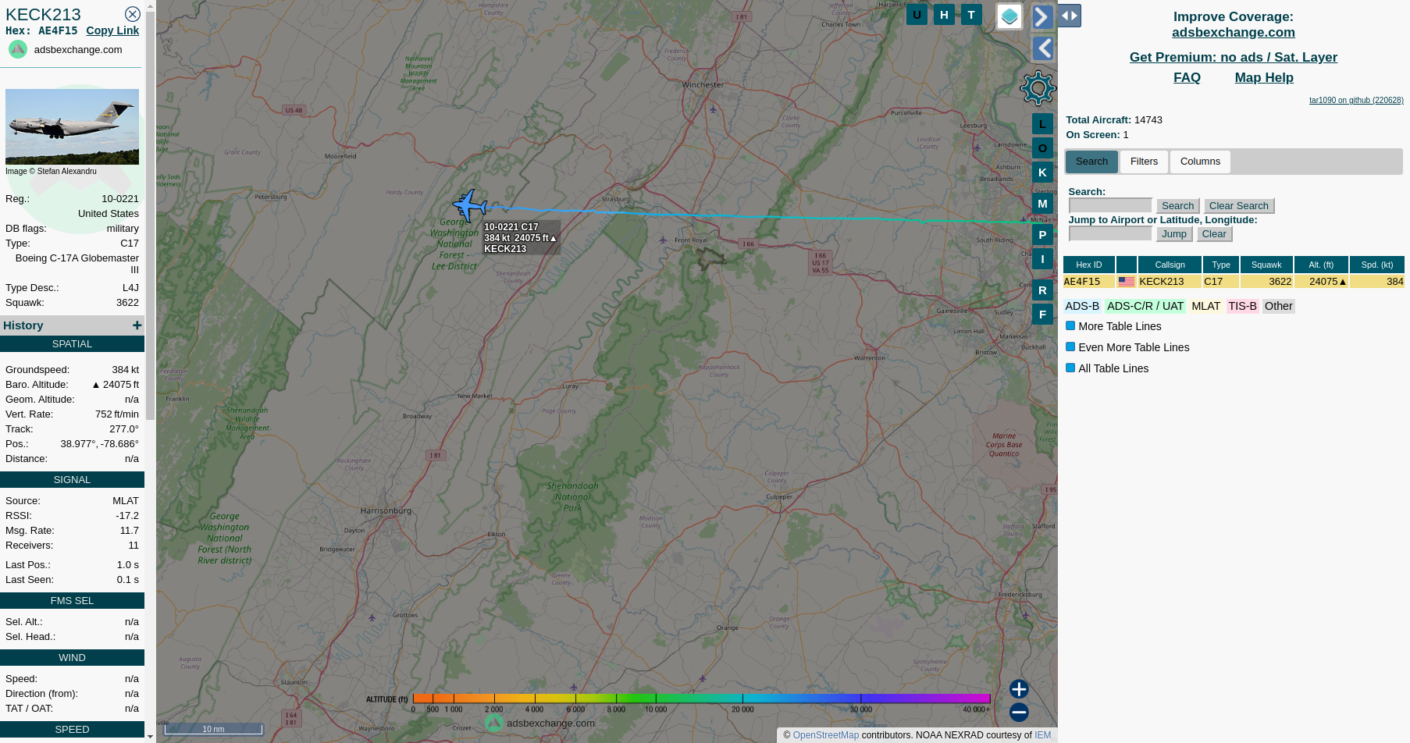This screenshot has height=743, width=1410.
Task: Enable Even More Table Lines checkbox
Action: [1070, 347]
